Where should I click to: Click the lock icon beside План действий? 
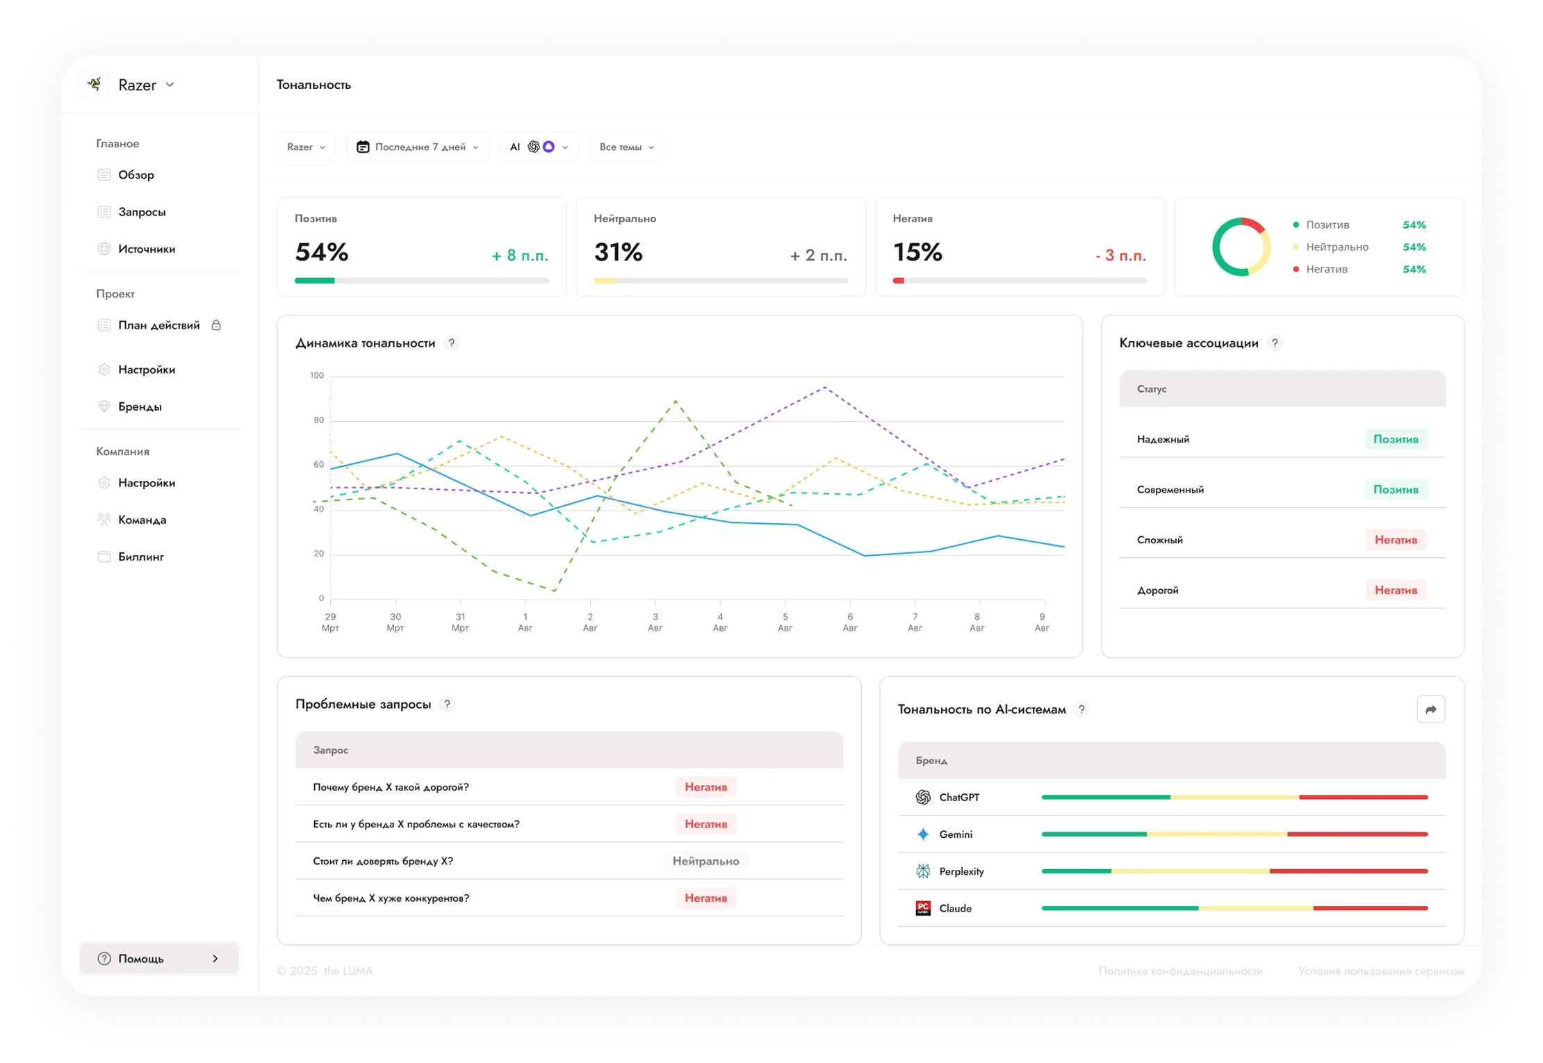pos(216,325)
